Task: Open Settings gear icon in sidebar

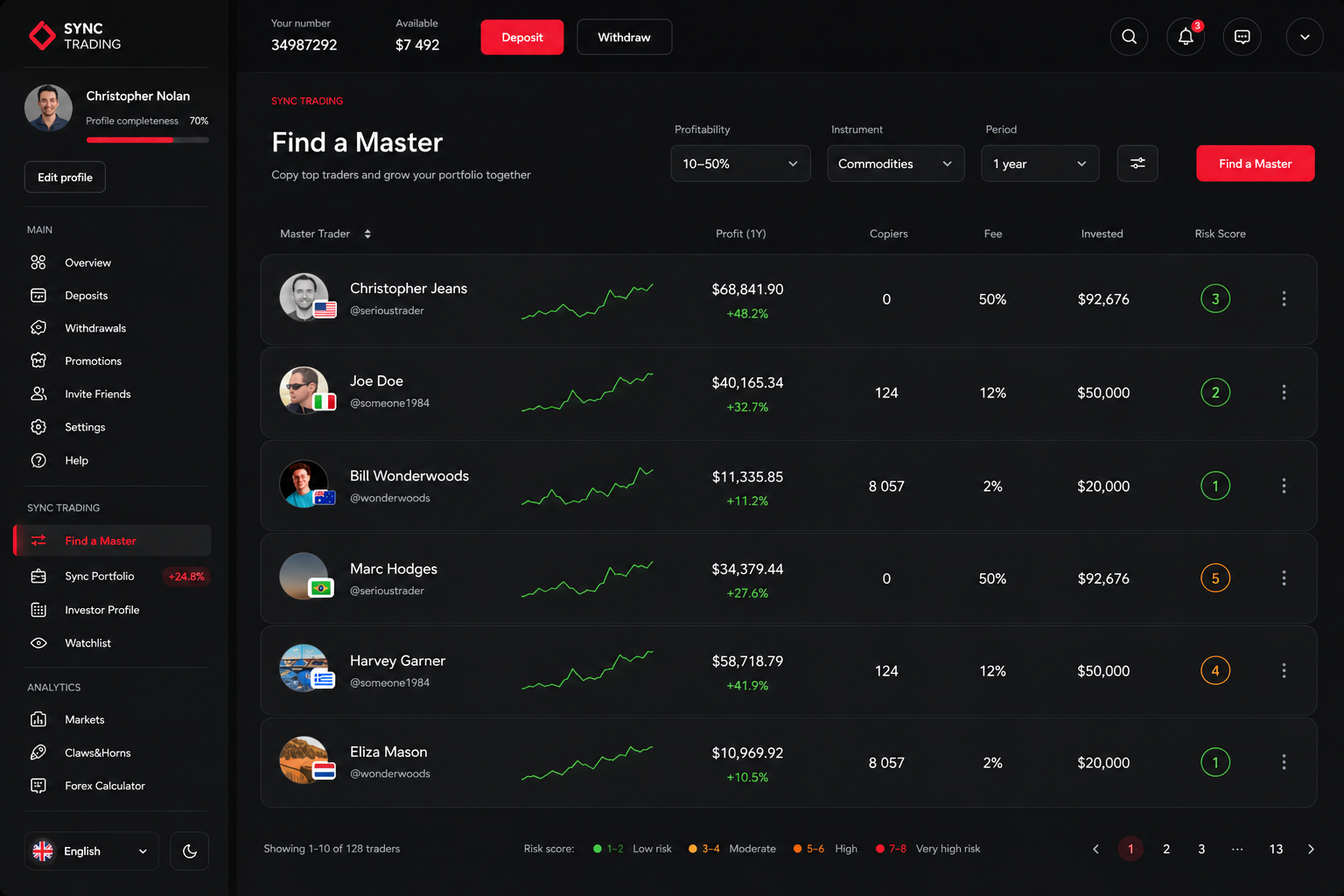Action: click(x=38, y=427)
